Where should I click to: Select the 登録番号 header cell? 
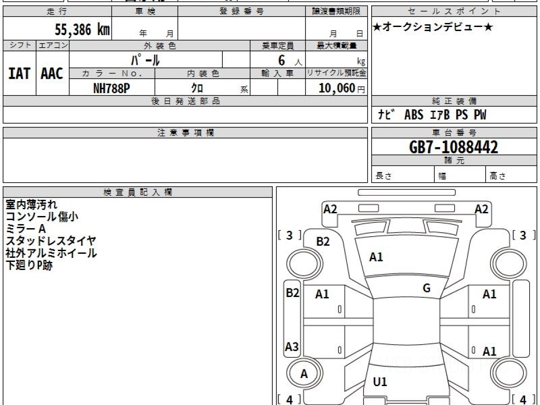tap(242, 11)
